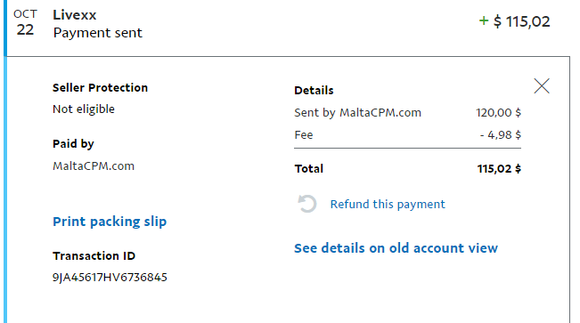Click Print packing slip link

point(110,222)
